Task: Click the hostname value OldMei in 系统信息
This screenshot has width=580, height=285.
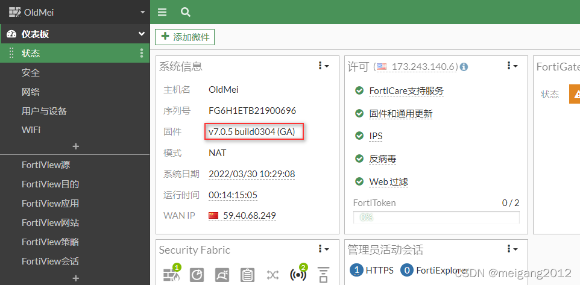Action: pyautogui.click(x=224, y=89)
